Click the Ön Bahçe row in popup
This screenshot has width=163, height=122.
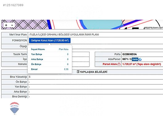coord(50,64)
